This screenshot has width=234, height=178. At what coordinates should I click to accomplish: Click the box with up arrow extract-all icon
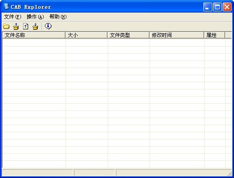tap(16, 26)
